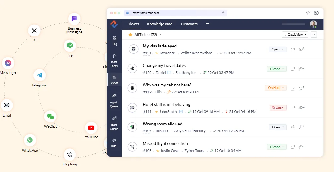The width and height of the screenshot is (334, 172).
Task: Click the web icon for ticket #107
Action: pyautogui.click(x=132, y=127)
